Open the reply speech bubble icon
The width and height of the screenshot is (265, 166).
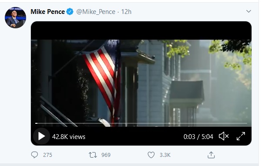click(35, 155)
